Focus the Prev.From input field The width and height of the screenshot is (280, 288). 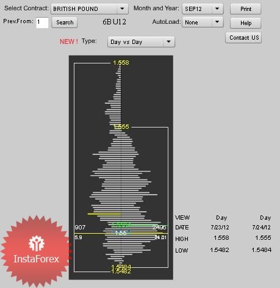(x=42, y=23)
